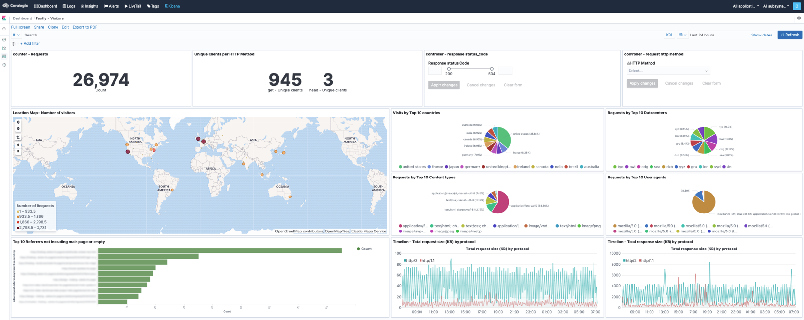Toggle Count legend in referrers chart
The width and height of the screenshot is (804, 320).
point(364,249)
